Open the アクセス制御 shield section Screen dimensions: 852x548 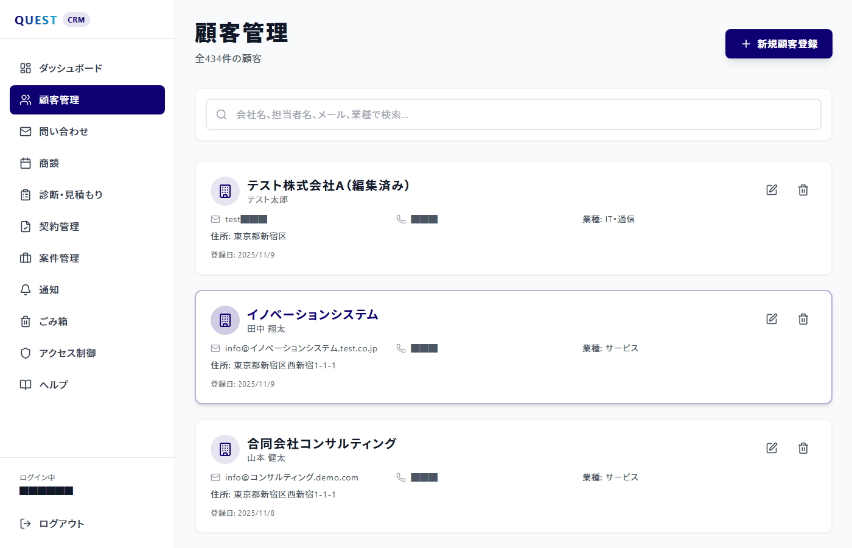[67, 353]
